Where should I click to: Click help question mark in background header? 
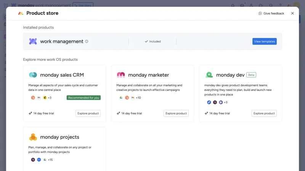click(x=280, y=5)
